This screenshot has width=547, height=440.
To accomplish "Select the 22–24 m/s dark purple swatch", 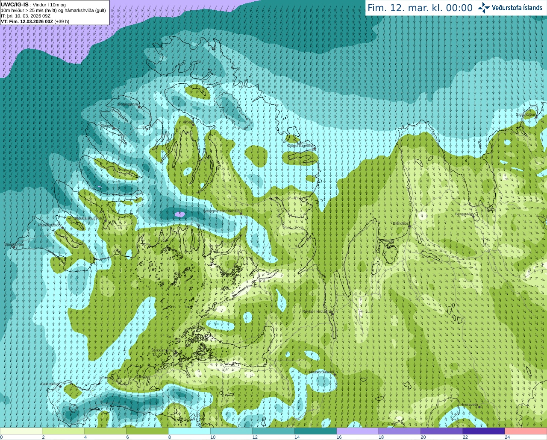I will point(484,431).
